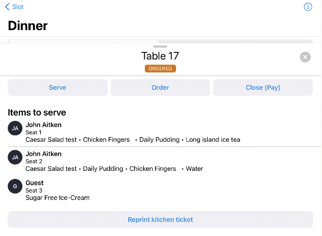Click the Order button
Screen dimensions: 322x236
coord(160,87)
